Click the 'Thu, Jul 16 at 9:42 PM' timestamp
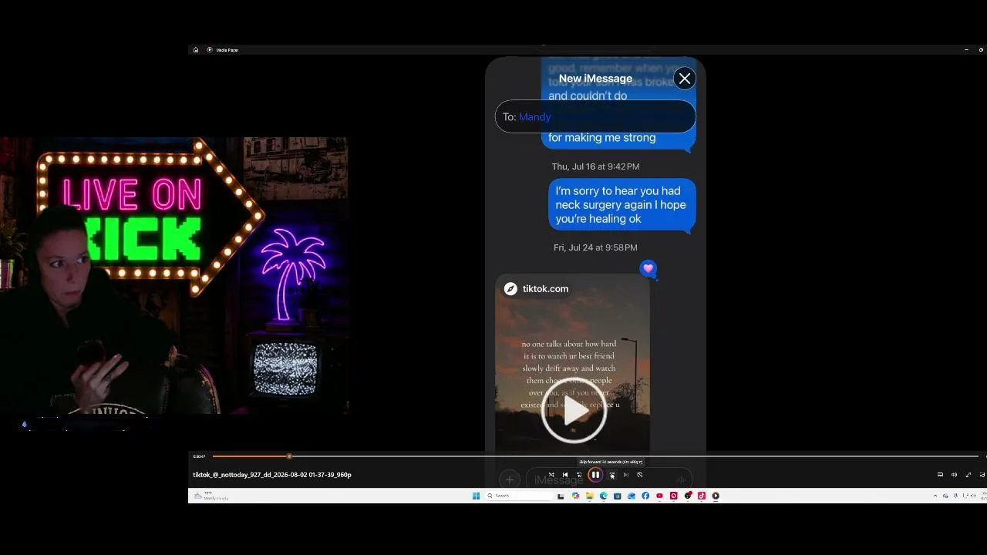Viewport: 987px width, 555px height. tap(595, 166)
